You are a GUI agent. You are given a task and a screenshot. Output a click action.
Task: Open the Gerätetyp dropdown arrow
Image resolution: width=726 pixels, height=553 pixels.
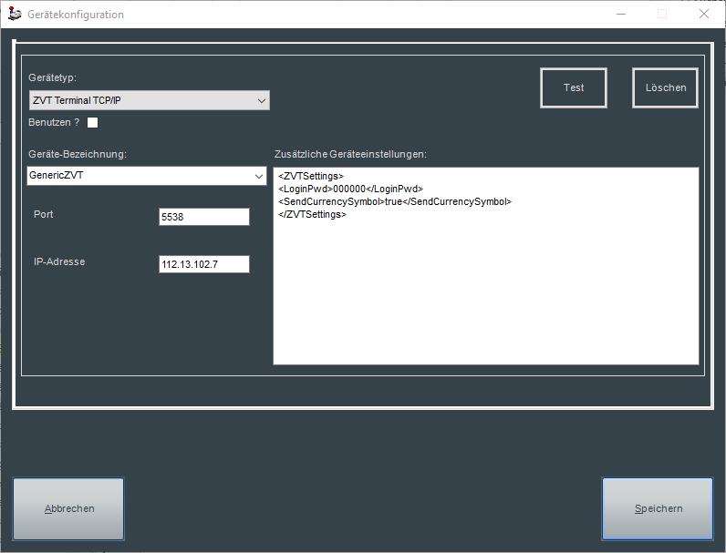coord(262,100)
